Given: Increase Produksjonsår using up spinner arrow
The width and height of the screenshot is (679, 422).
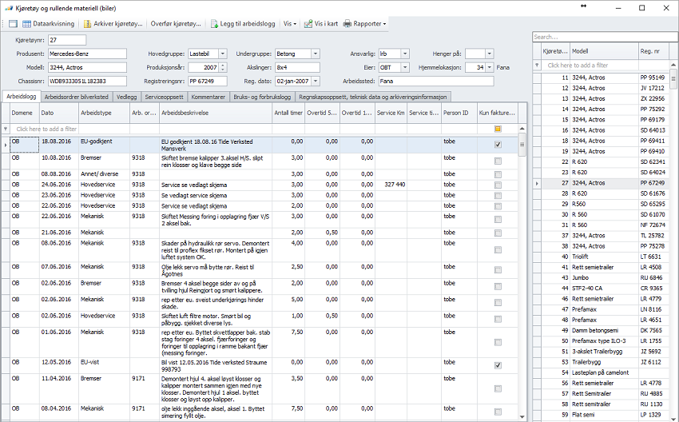Looking at the screenshot, I should 221,66.
